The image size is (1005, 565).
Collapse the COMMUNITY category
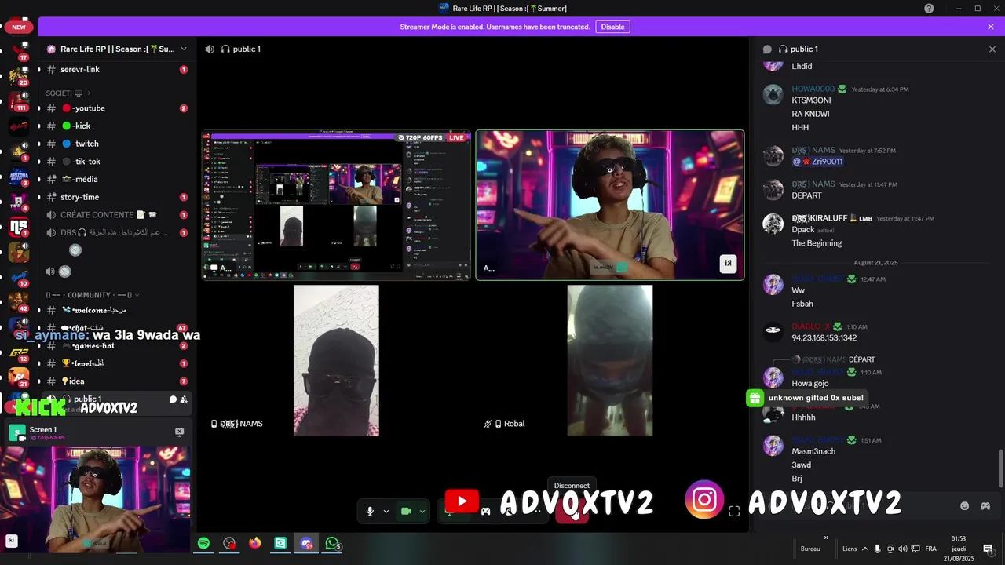(x=93, y=295)
